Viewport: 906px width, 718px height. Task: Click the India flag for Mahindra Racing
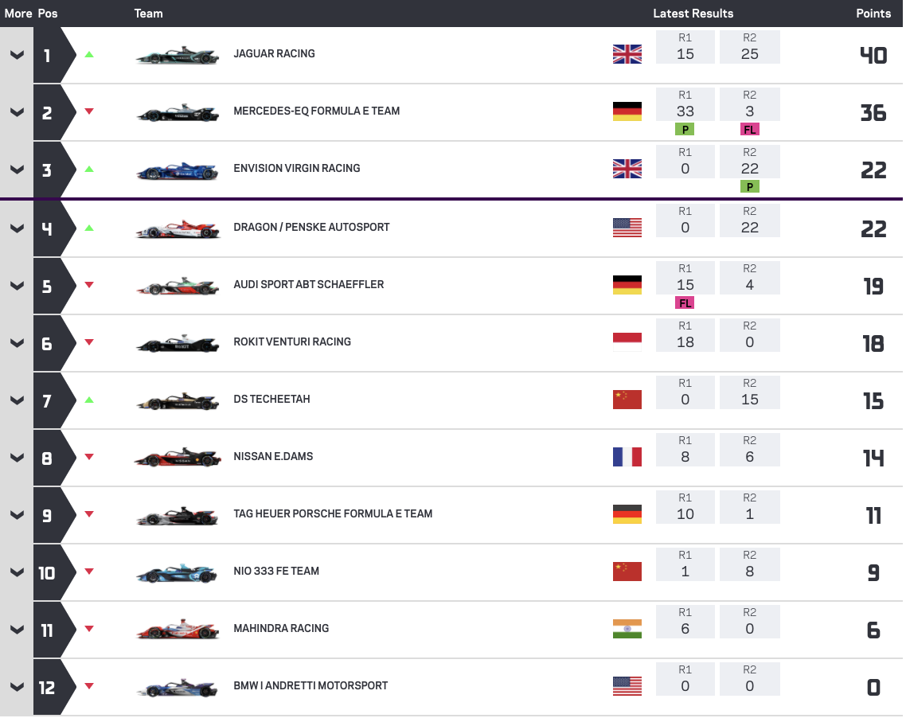pos(627,629)
